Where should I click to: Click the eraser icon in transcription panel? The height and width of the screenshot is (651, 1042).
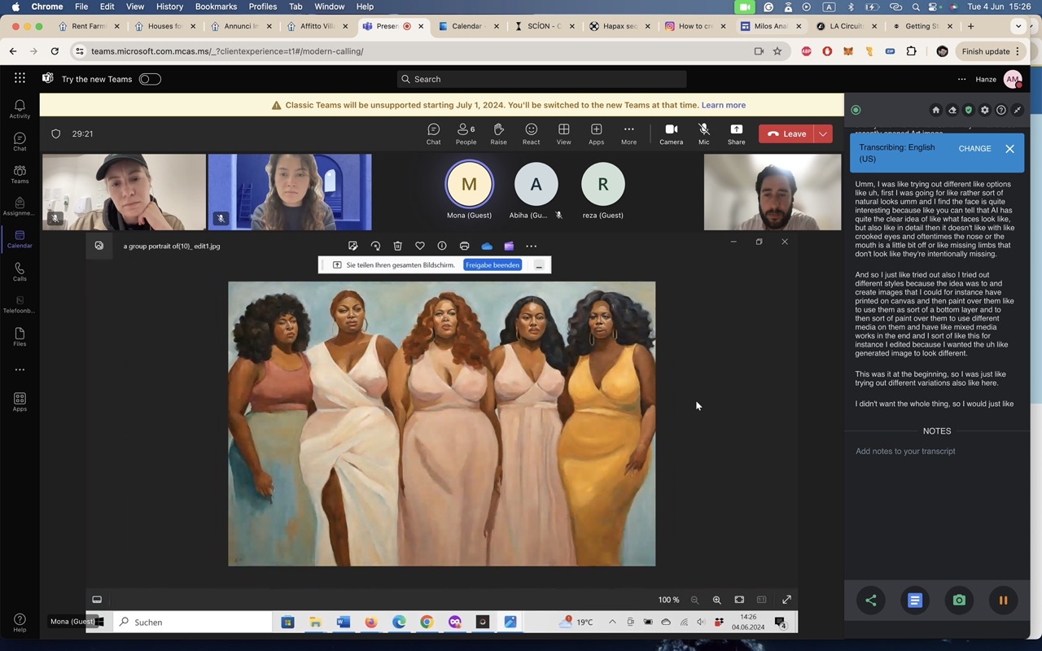tap(952, 110)
